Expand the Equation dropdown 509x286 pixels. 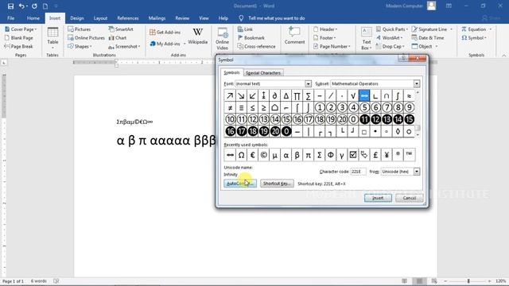pyautogui.click(x=491, y=29)
